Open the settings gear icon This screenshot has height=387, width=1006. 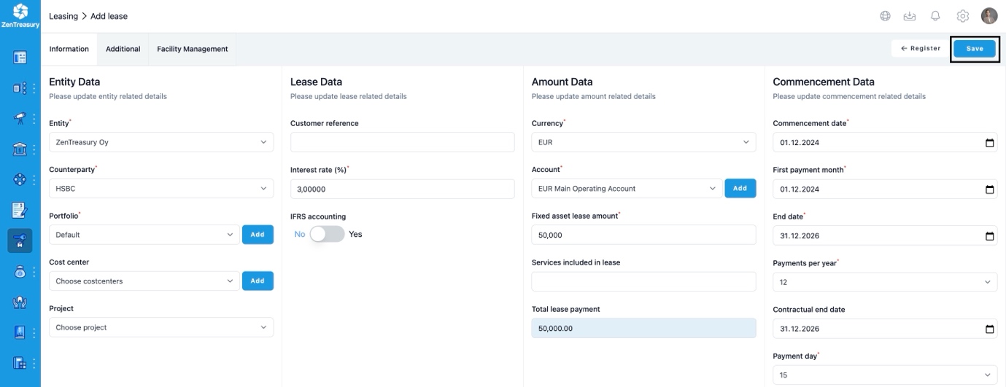[962, 16]
